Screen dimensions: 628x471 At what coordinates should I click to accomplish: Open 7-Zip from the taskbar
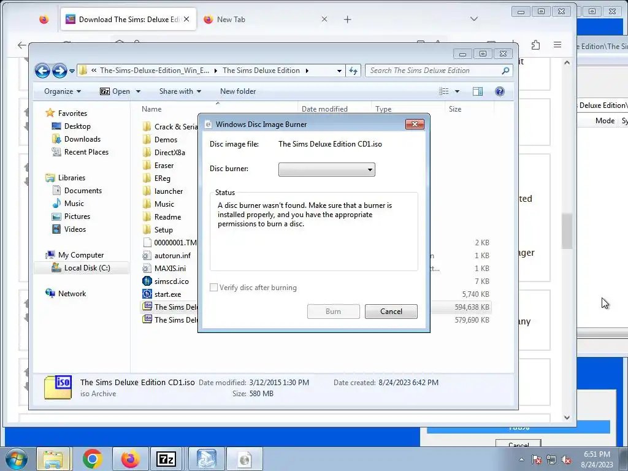pos(166,459)
